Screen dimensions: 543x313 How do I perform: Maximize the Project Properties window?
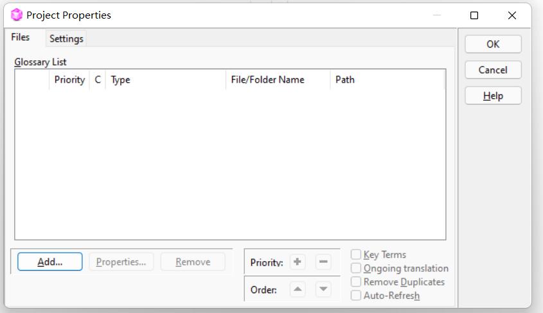pyautogui.click(x=474, y=15)
